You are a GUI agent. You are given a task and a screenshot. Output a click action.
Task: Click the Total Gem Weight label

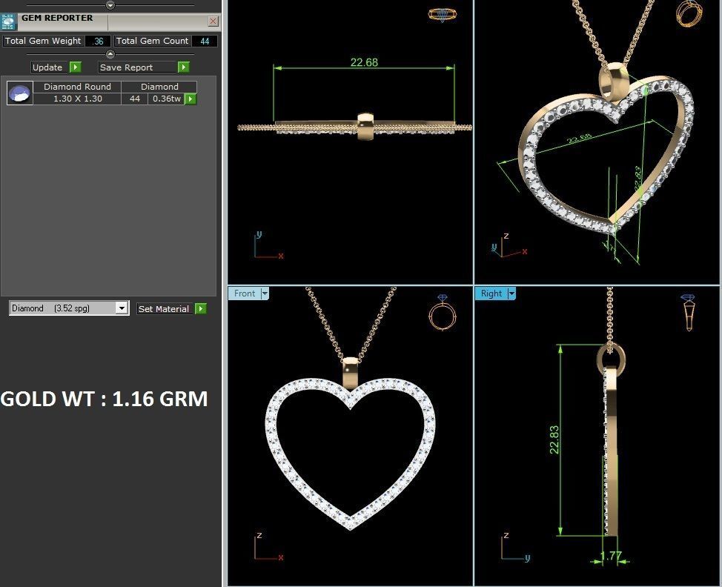click(43, 41)
